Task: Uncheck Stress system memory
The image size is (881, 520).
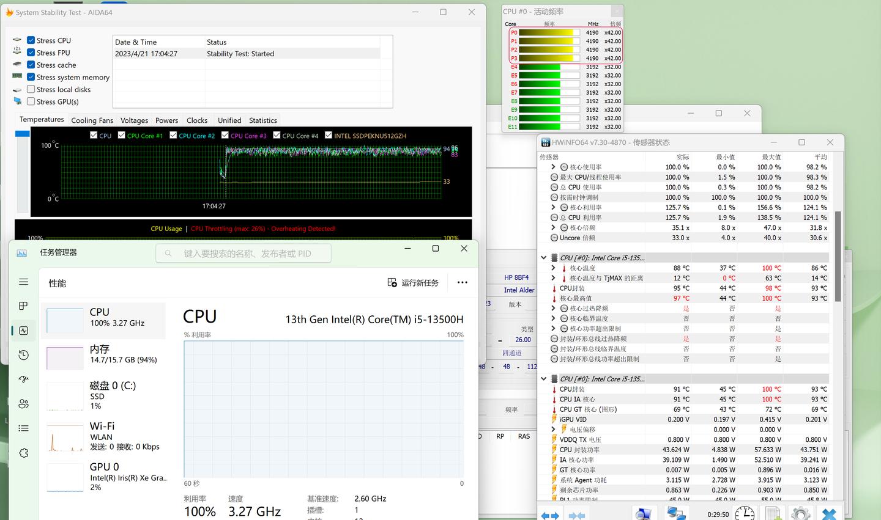Action: point(31,77)
